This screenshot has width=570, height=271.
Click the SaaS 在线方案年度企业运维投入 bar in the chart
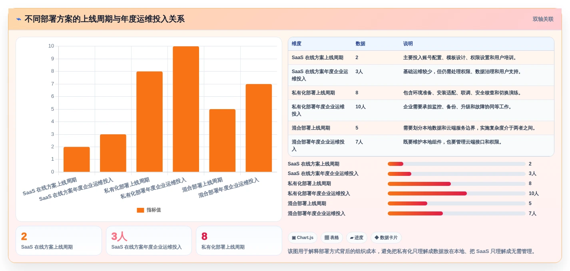coord(113,153)
